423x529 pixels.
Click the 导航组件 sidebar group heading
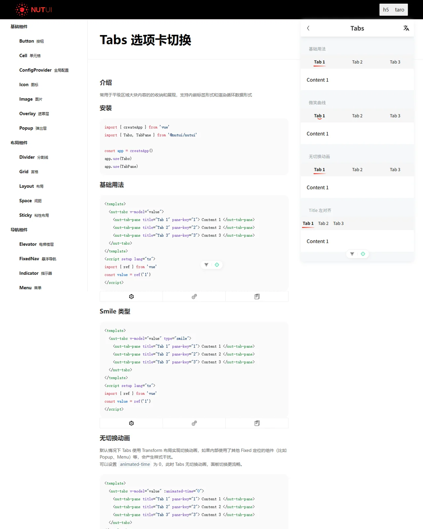(19, 230)
